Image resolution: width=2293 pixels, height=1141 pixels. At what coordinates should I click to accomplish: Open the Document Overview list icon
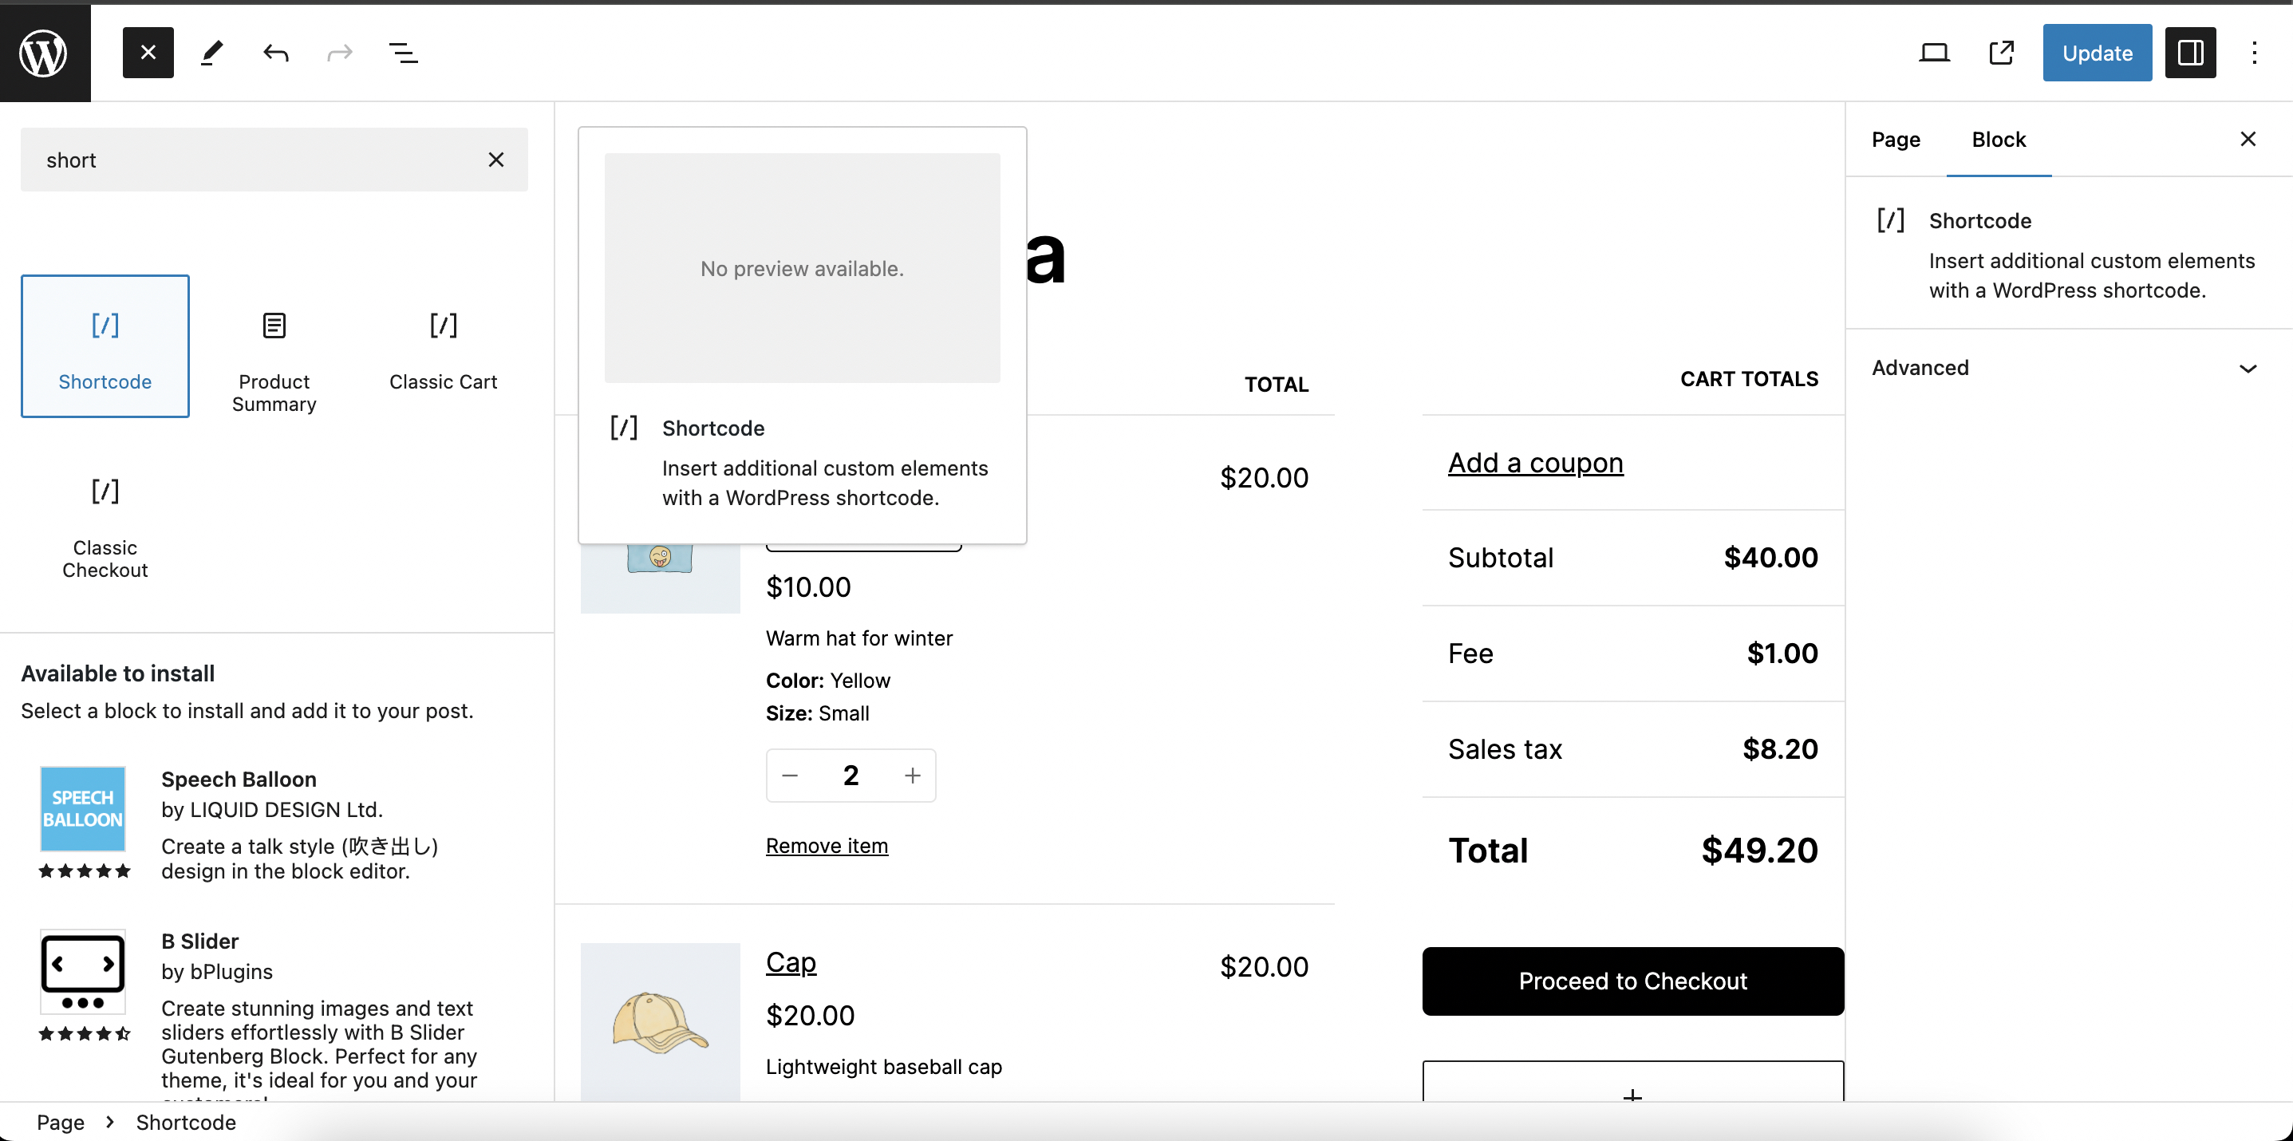(x=403, y=53)
